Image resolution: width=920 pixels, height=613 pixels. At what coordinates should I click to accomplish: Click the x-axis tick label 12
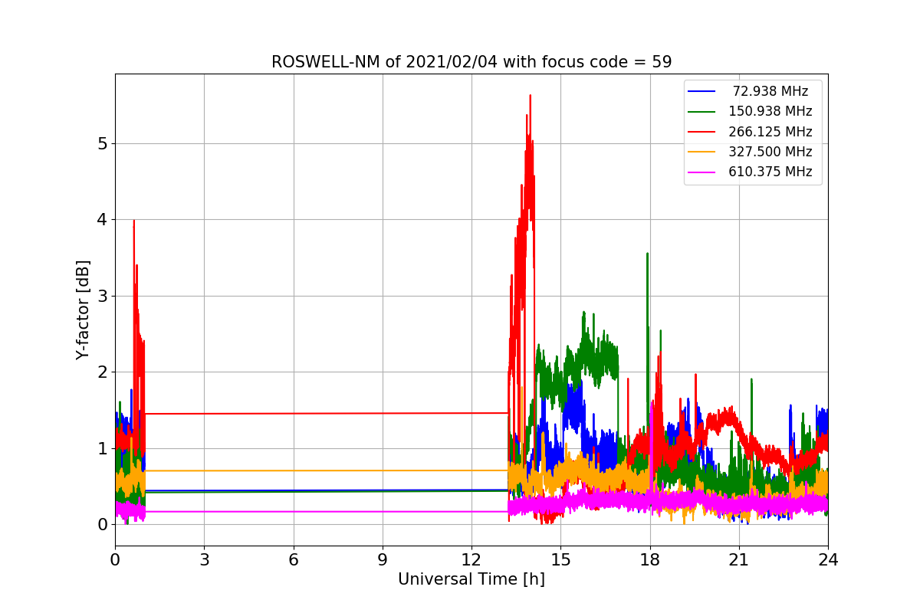click(x=472, y=560)
